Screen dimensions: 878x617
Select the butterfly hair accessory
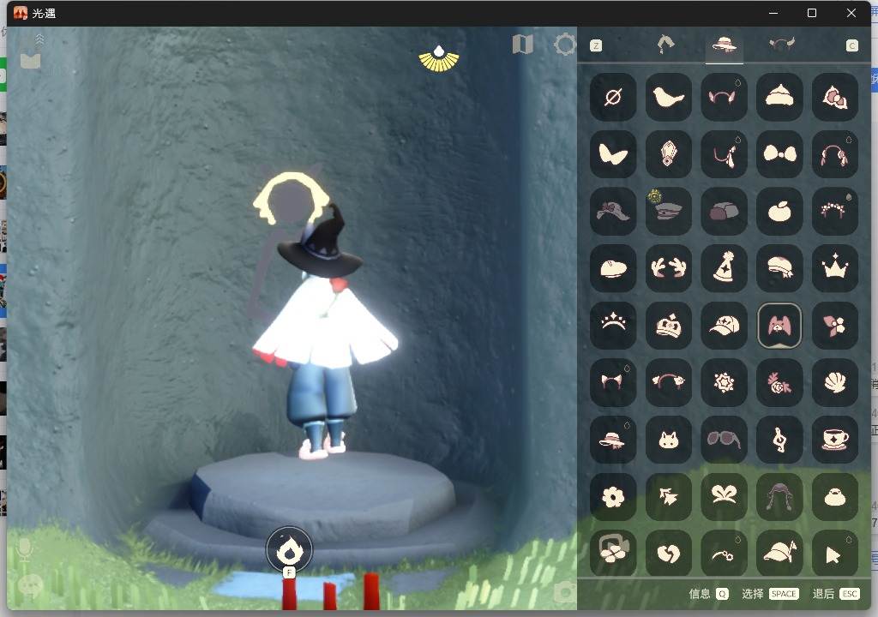coord(613,154)
